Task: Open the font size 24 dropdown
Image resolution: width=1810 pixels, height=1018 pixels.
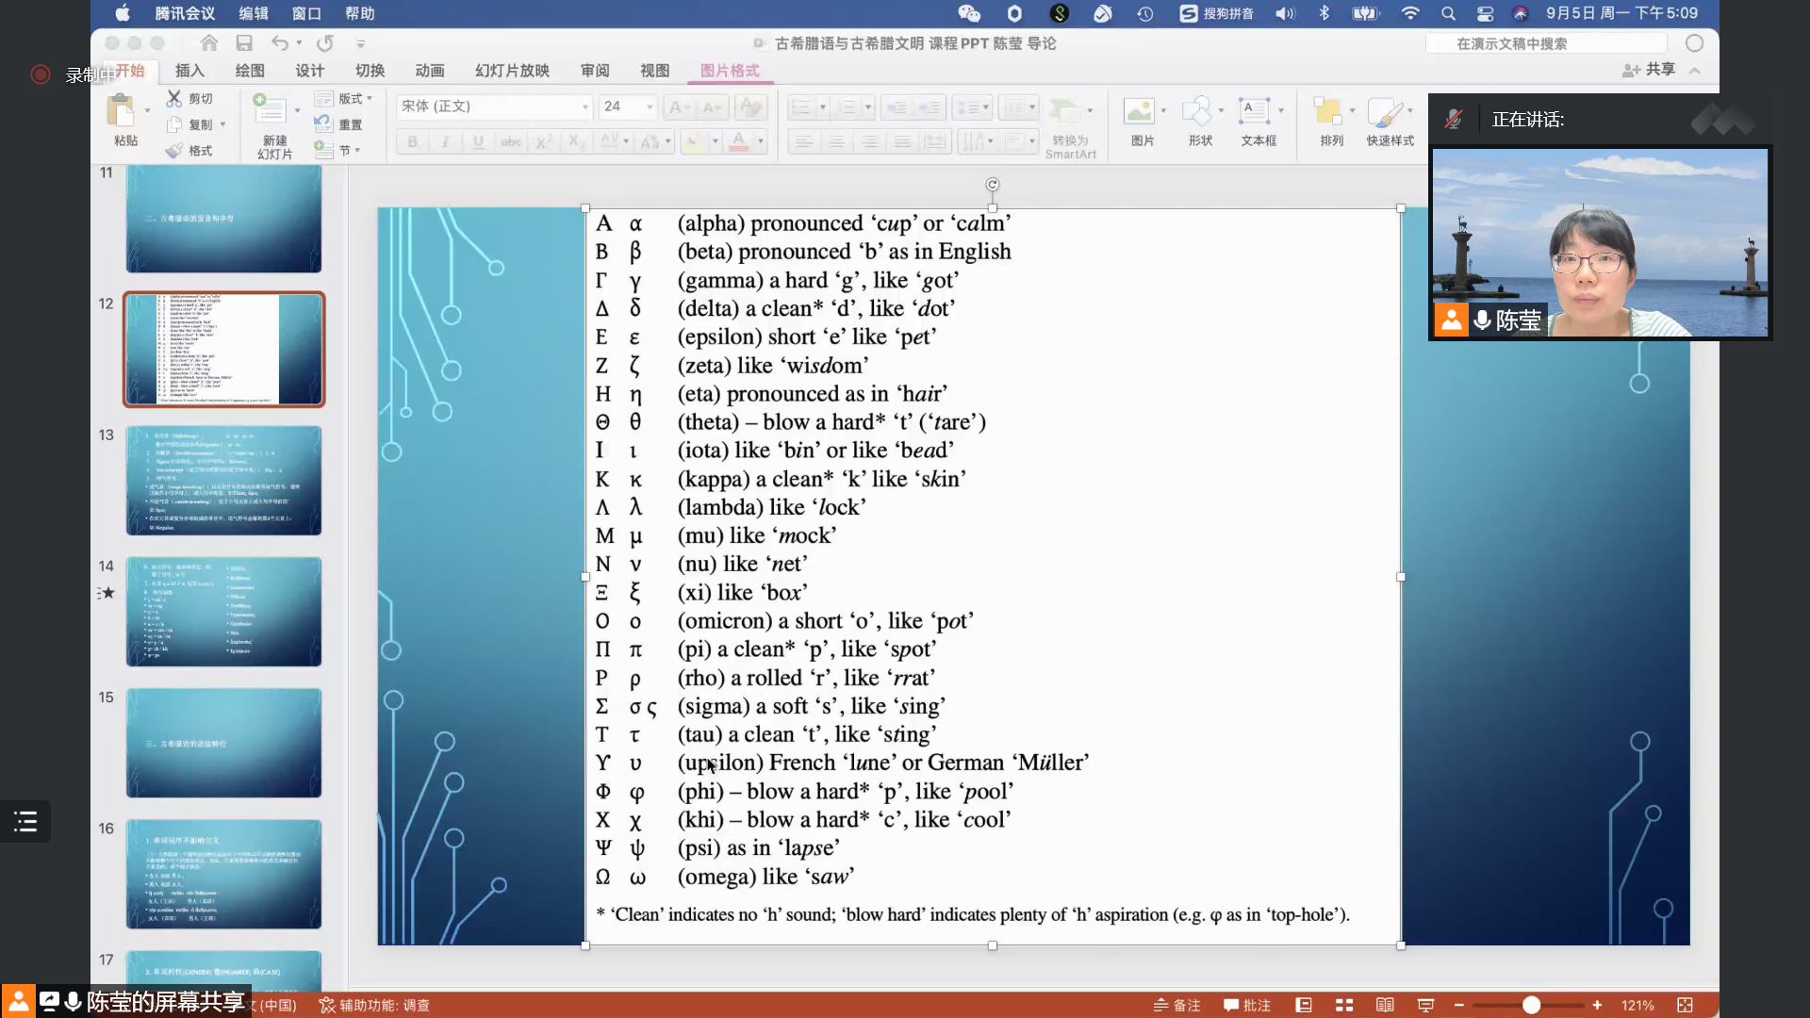Action: point(650,107)
